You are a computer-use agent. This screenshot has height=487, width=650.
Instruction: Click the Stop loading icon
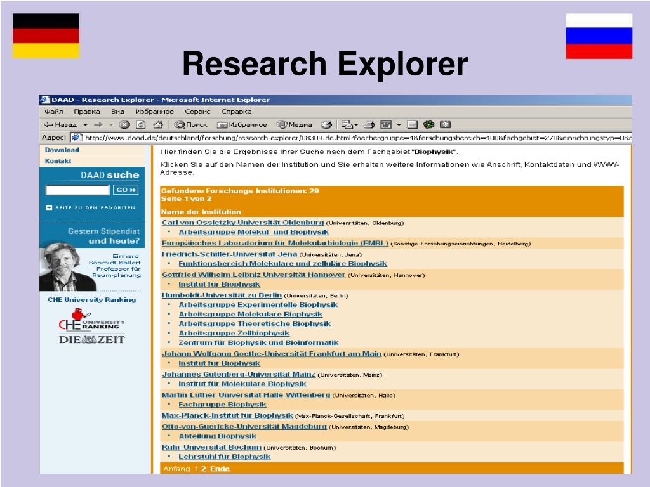click(124, 125)
